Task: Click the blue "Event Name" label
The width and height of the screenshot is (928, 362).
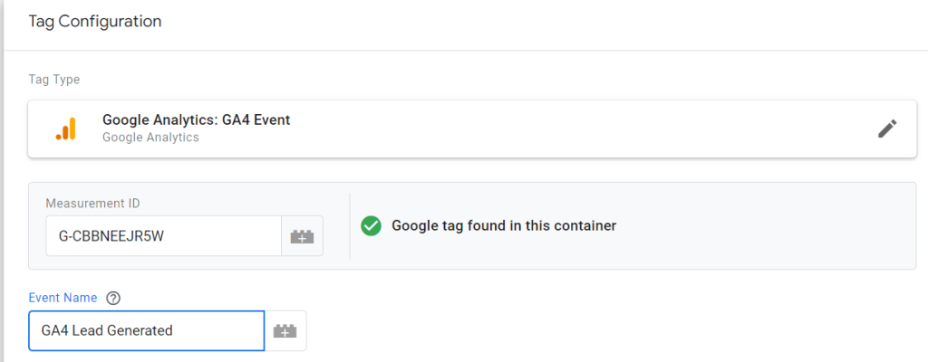Action: click(x=63, y=298)
